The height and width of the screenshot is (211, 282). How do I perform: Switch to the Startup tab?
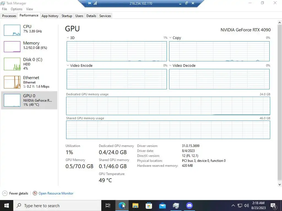click(x=67, y=16)
